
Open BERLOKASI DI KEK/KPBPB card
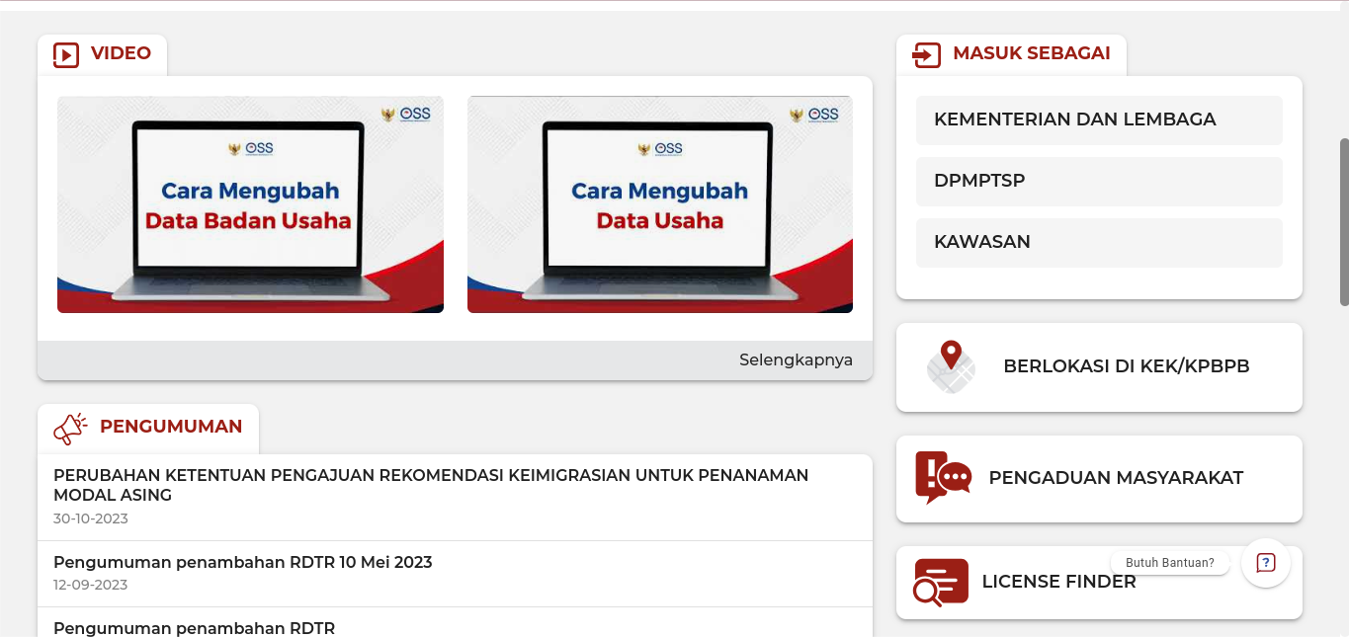point(1099,367)
